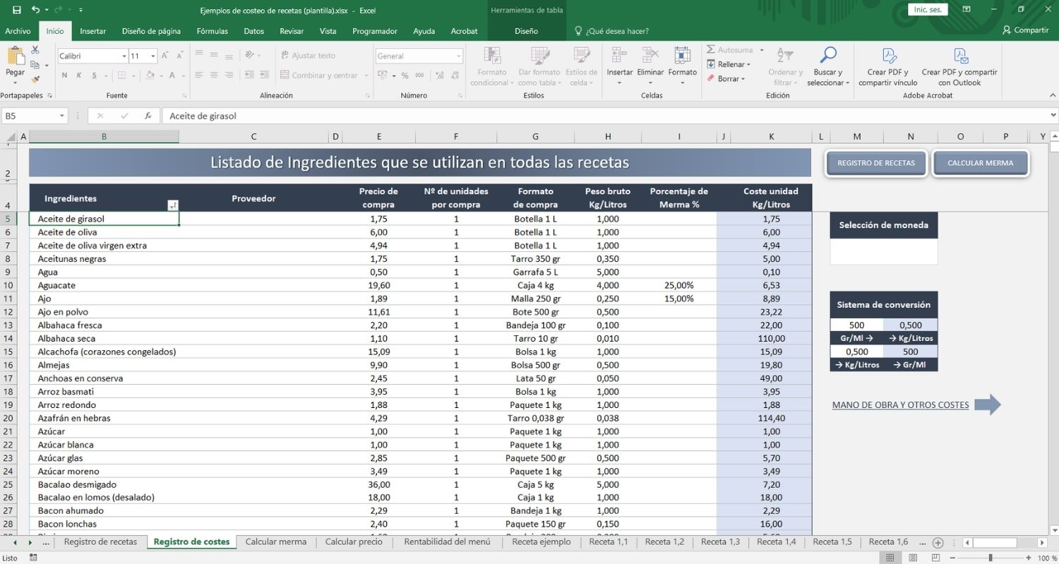Screen dimensions: 1059x564
Task: Toggle italic K formatting button
Action: point(78,76)
